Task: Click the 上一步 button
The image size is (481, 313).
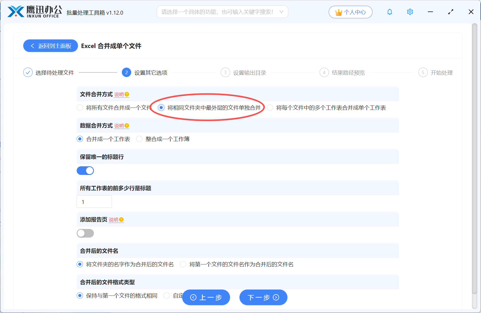Action: click(206, 297)
